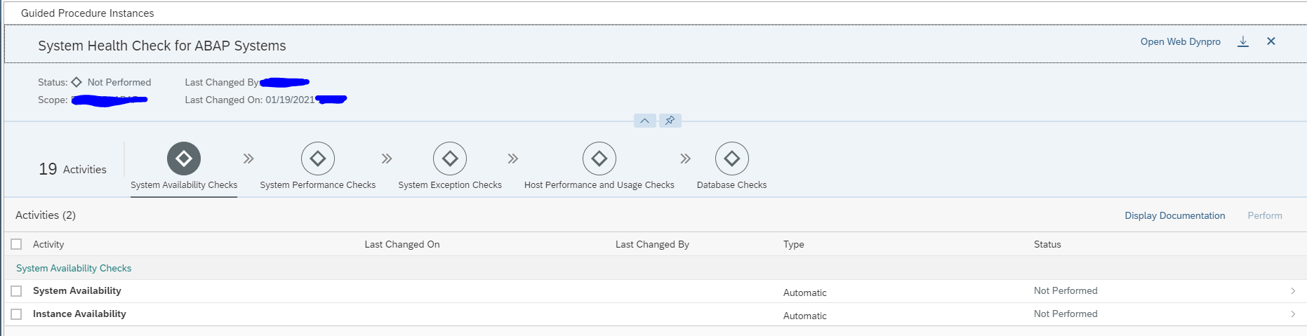Click the System Availability activity name
The width and height of the screenshot is (1307, 336).
click(x=77, y=290)
